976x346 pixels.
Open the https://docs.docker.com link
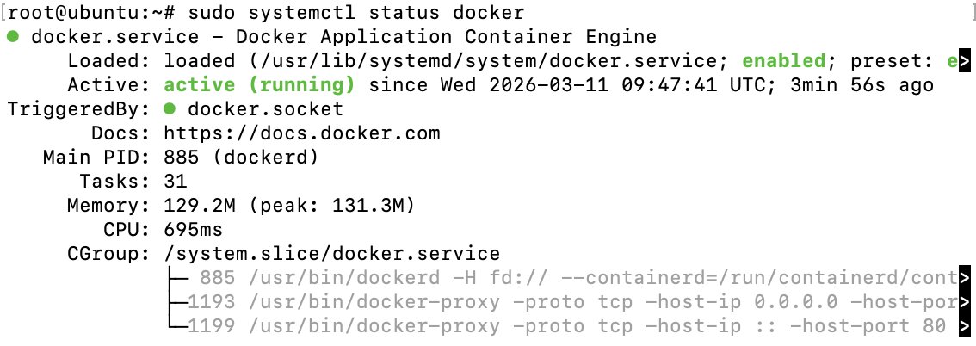(x=301, y=133)
